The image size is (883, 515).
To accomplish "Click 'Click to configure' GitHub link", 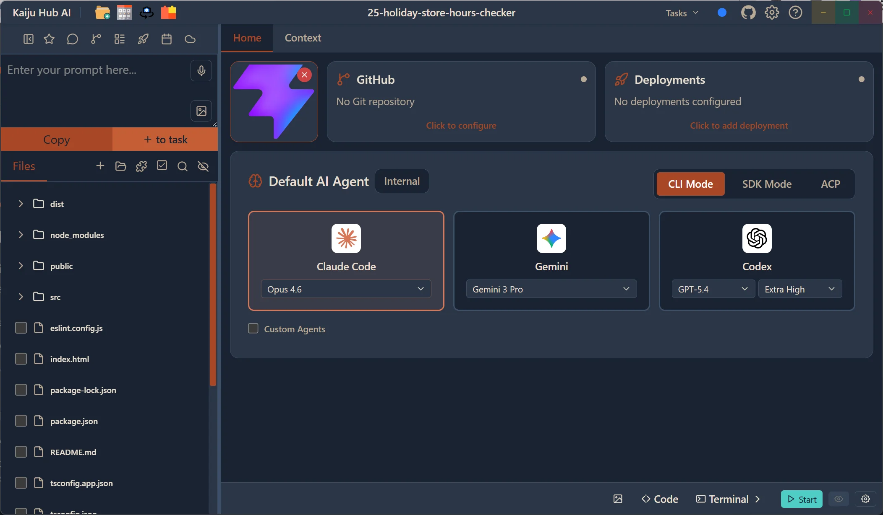I will (461, 125).
